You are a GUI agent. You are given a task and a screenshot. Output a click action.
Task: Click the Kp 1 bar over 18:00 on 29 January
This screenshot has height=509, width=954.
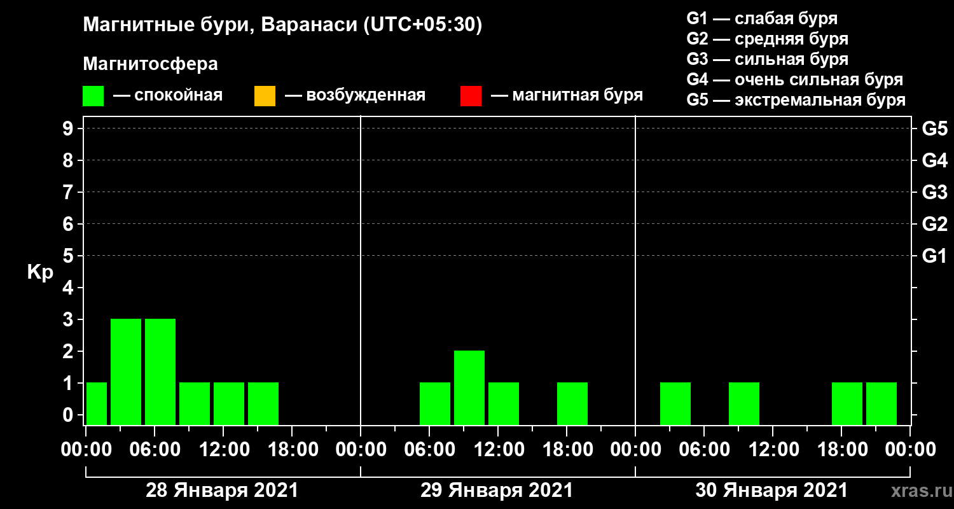pos(572,403)
